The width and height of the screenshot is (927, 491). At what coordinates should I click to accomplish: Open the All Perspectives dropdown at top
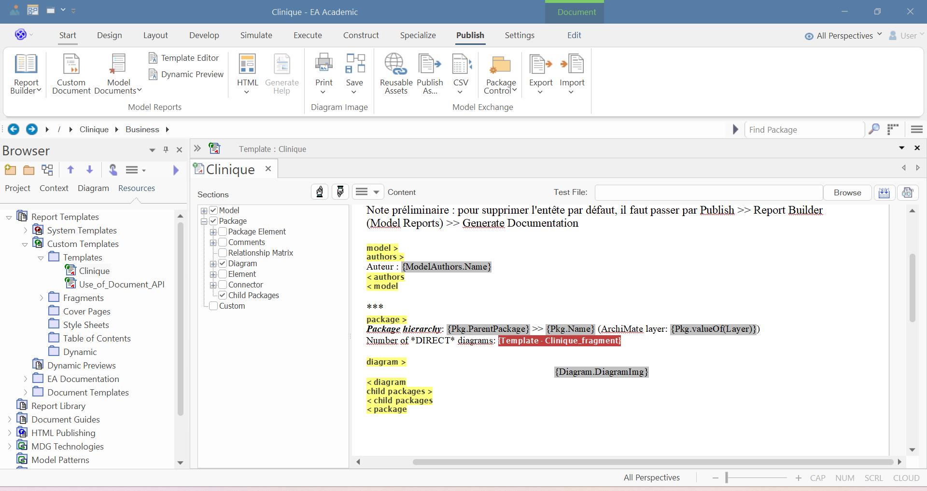click(x=843, y=36)
